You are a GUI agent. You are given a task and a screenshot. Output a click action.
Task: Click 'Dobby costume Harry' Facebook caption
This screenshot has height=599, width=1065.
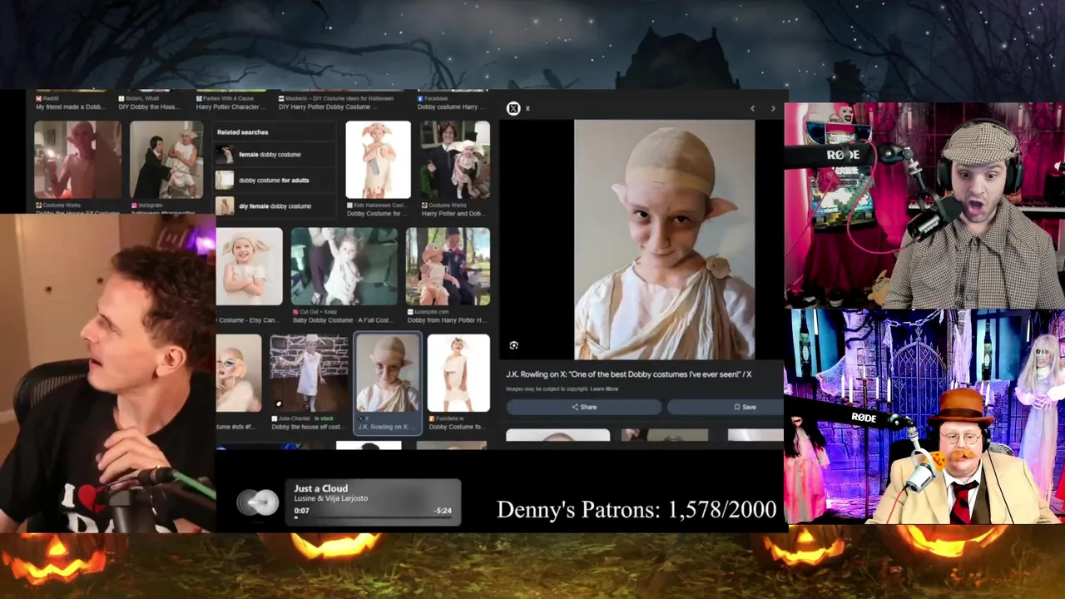(449, 106)
